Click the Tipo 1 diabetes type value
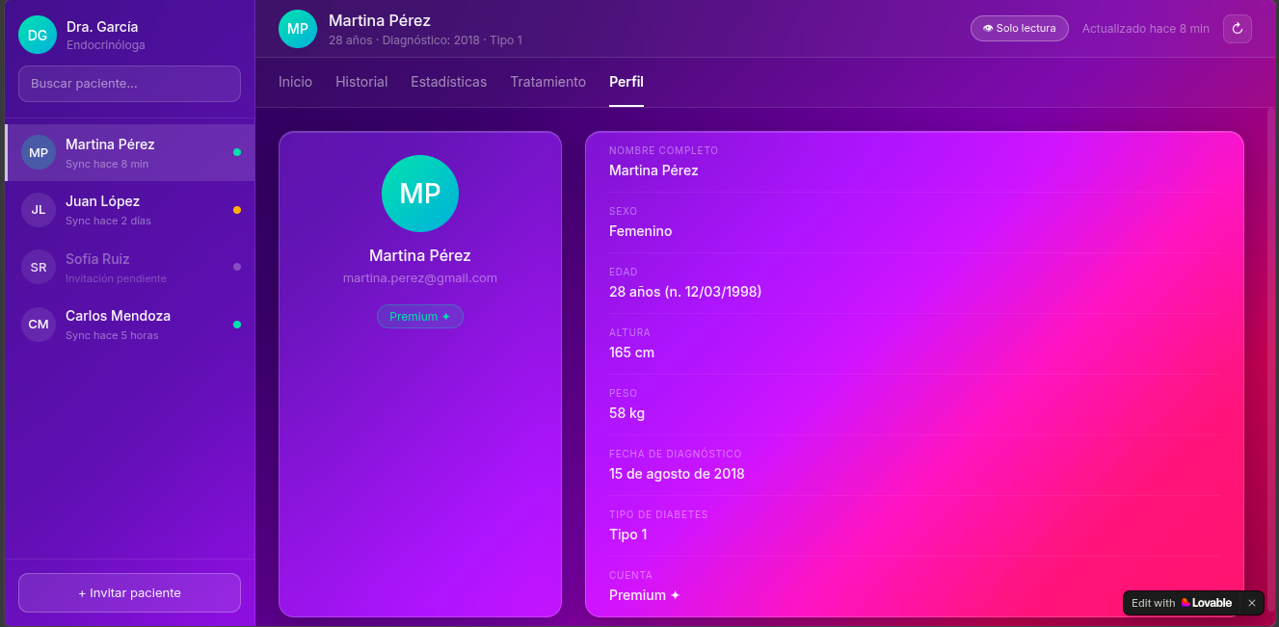This screenshot has width=1279, height=627. pyautogui.click(x=628, y=535)
